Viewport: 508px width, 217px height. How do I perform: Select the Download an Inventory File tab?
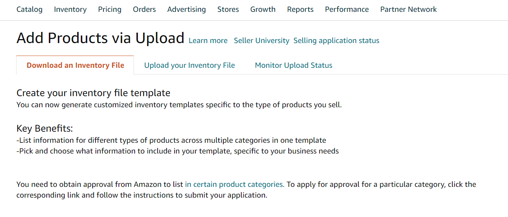point(75,65)
